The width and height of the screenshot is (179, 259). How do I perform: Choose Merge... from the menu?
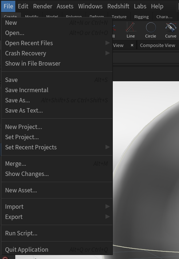(57, 164)
